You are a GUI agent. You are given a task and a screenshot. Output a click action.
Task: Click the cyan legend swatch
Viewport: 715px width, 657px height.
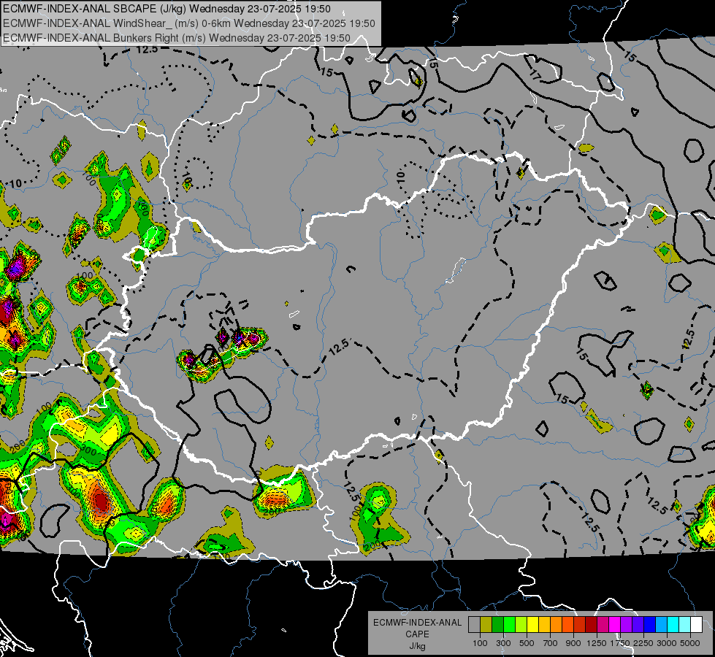(673, 625)
